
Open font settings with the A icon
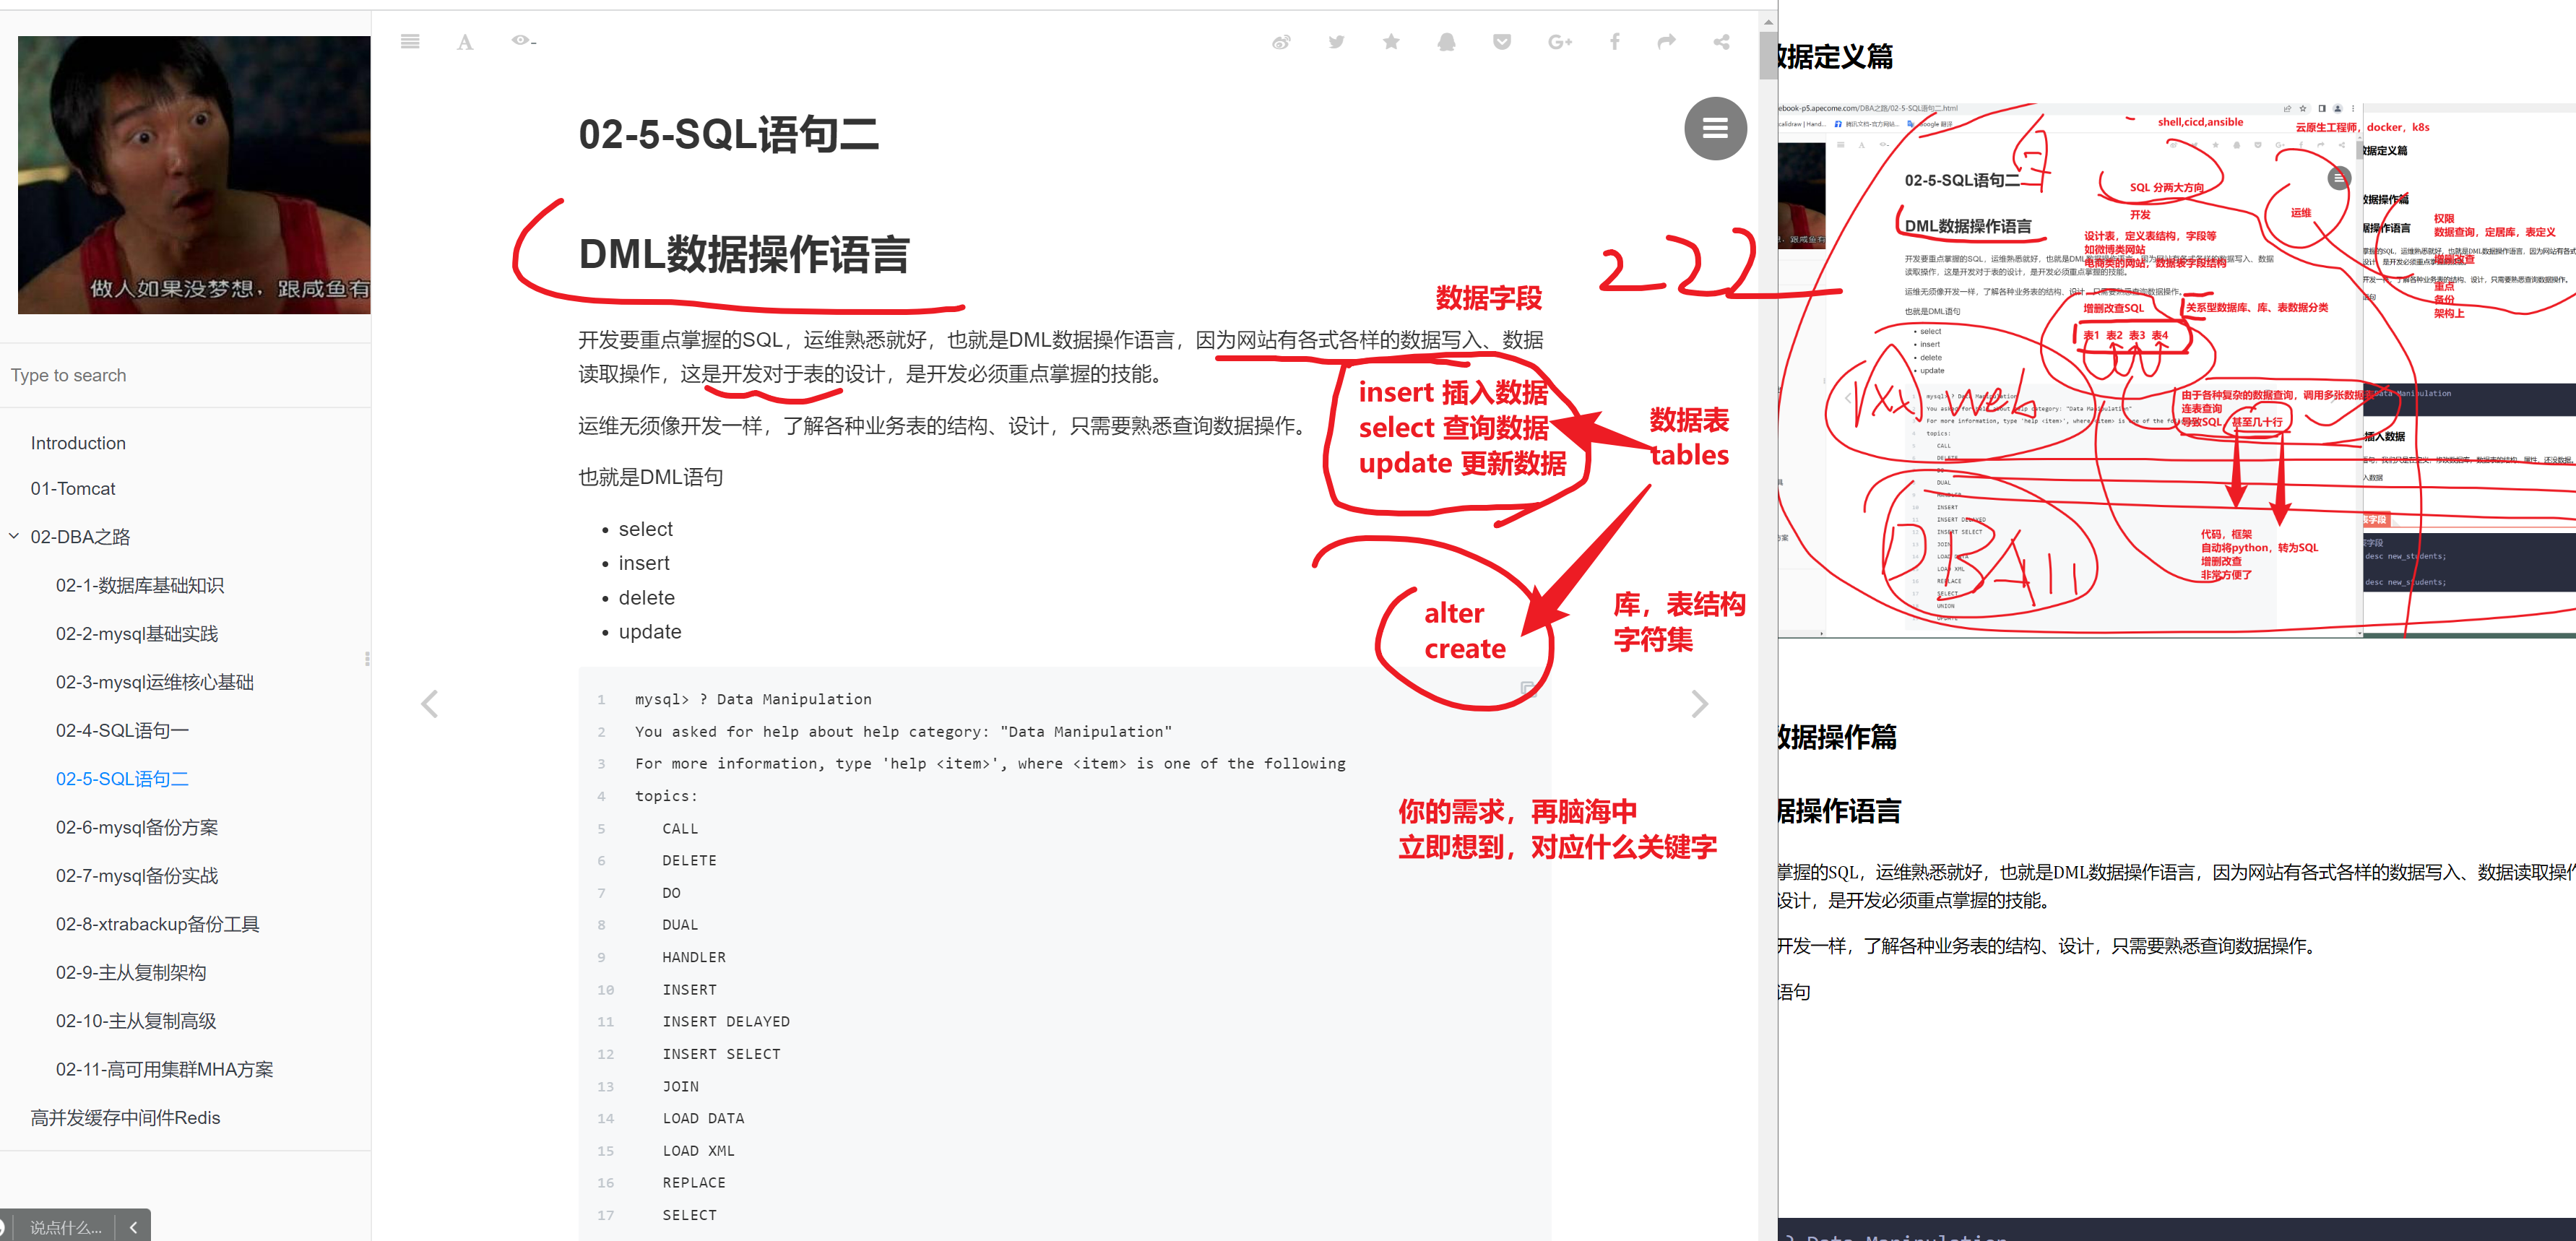pyautogui.click(x=465, y=42)
